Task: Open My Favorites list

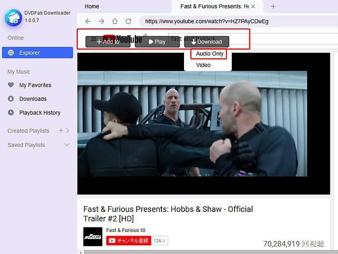Action: click(x=35, y=85)
